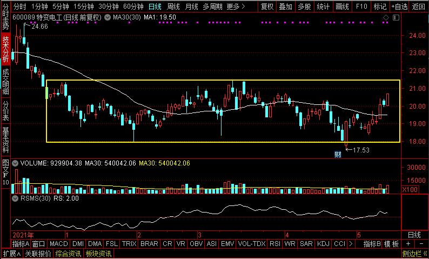Click the 统计 statistics button
Viewport: 429px width, 259px height.
pyautogui.click(x=323, y=6)
